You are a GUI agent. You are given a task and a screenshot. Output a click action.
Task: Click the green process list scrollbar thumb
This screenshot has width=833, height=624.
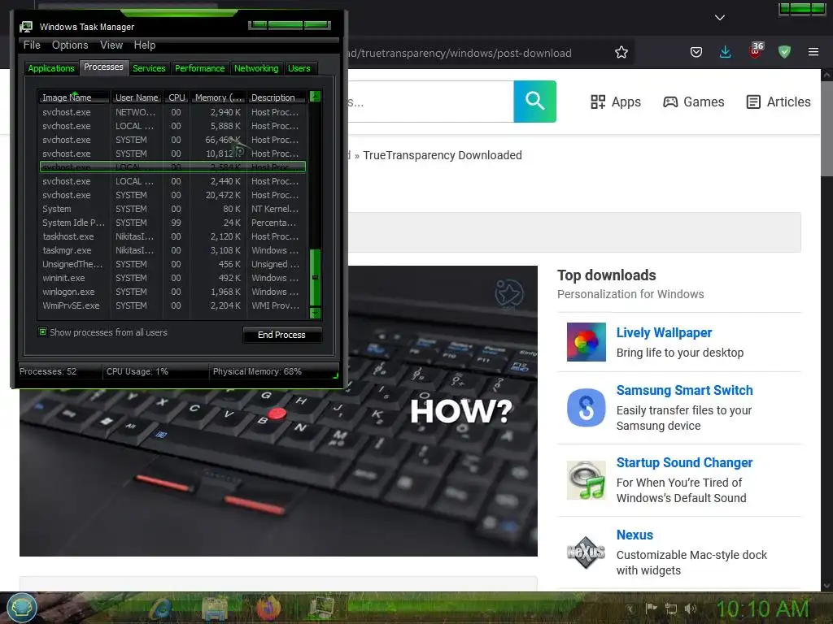tap(315, 278)
